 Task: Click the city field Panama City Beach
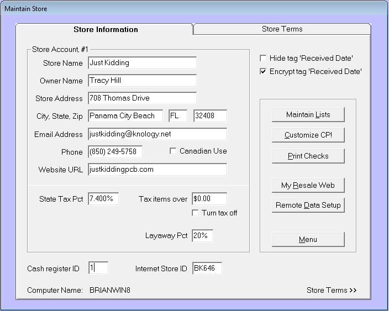pyautogui.click(x=125, y=116)
